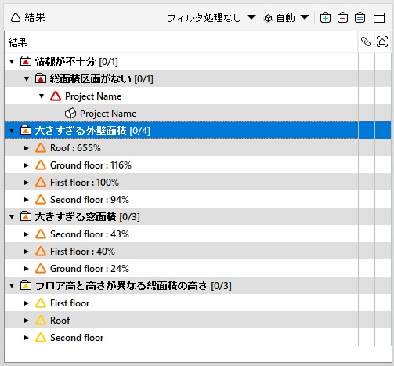Collapse the red-triangle Project Name result

coord(42,96)
